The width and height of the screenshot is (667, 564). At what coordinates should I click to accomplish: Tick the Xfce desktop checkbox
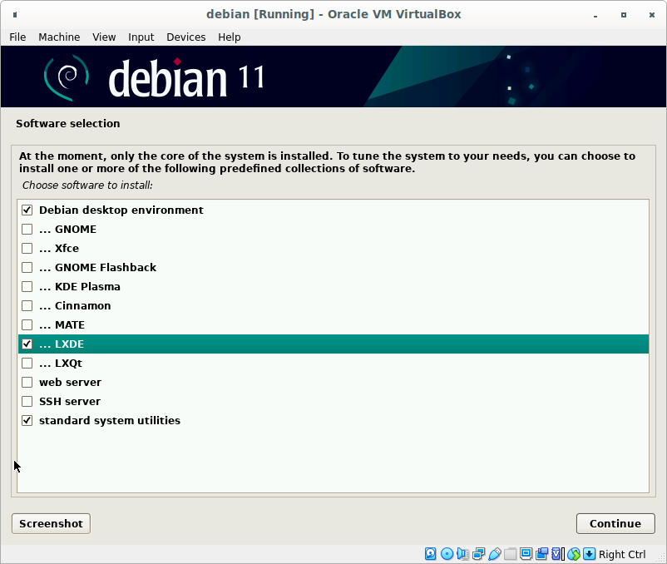27,249
